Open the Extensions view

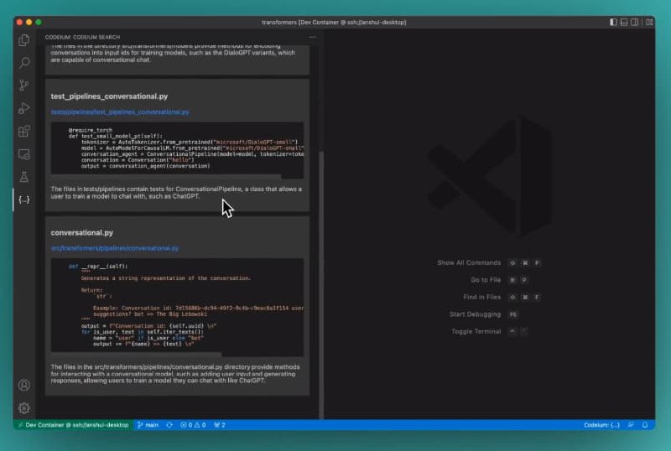[x=24, y=131]
